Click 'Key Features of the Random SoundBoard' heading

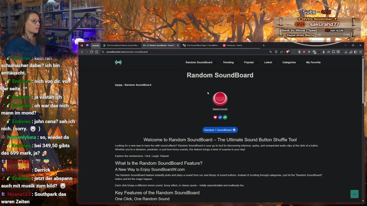point(157,193)
